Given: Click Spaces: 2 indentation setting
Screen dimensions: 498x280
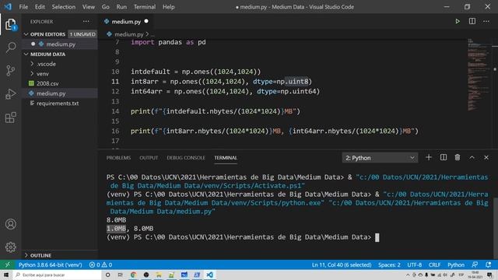Looking at the screenshot, I should coord(389,264).
